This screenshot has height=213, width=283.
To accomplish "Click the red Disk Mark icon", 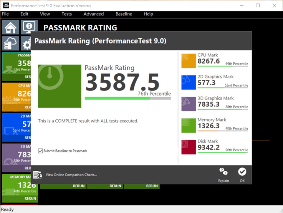I will click(x=188, y=147).
